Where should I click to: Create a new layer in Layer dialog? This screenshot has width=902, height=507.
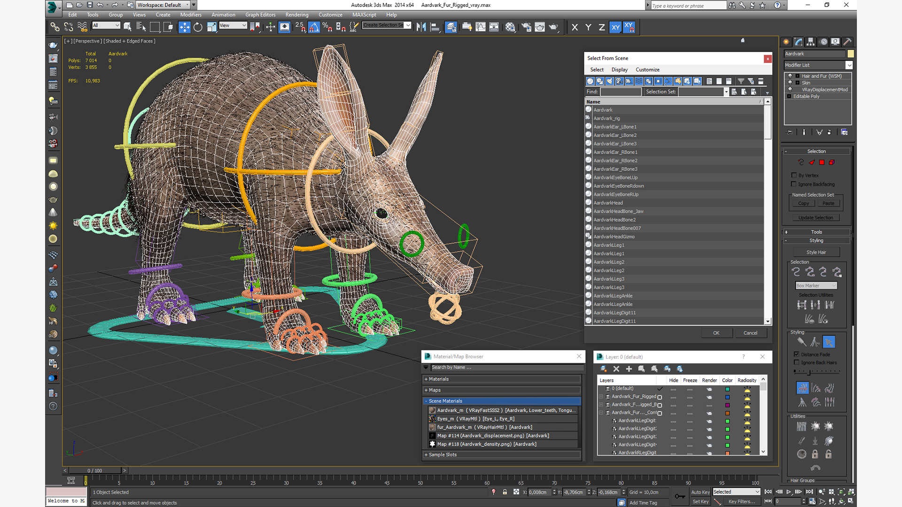pyautogui.click(x=604, y=369)
